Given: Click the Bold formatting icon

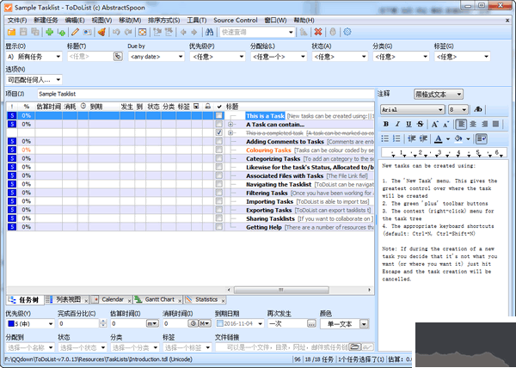Looking at the screenshot, I should point(386,124).
